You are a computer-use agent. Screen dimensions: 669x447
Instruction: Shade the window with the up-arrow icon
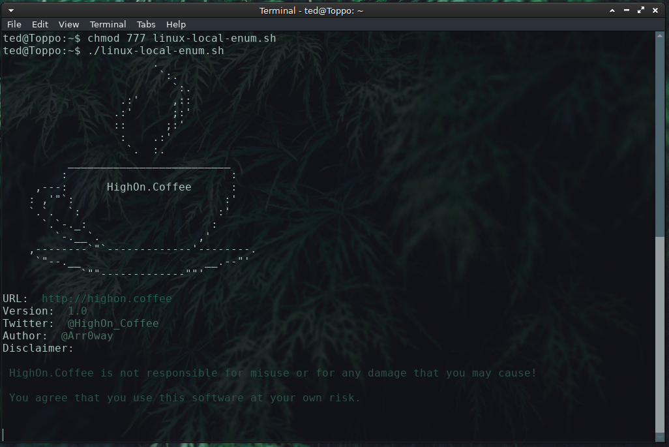pos(612,10)
